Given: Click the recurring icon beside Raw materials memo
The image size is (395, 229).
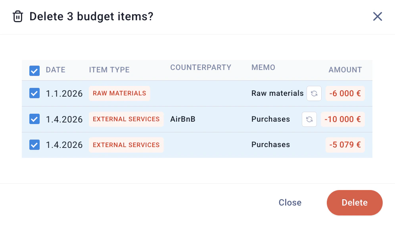Looking at the screenshot, I should coord(314,94).
